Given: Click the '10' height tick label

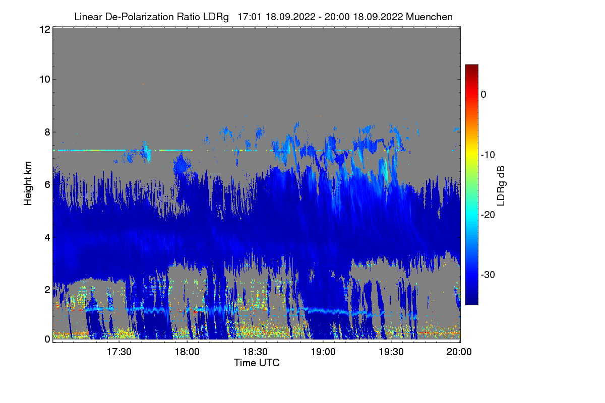Looking at the screenshot, I should coord(44,79).
